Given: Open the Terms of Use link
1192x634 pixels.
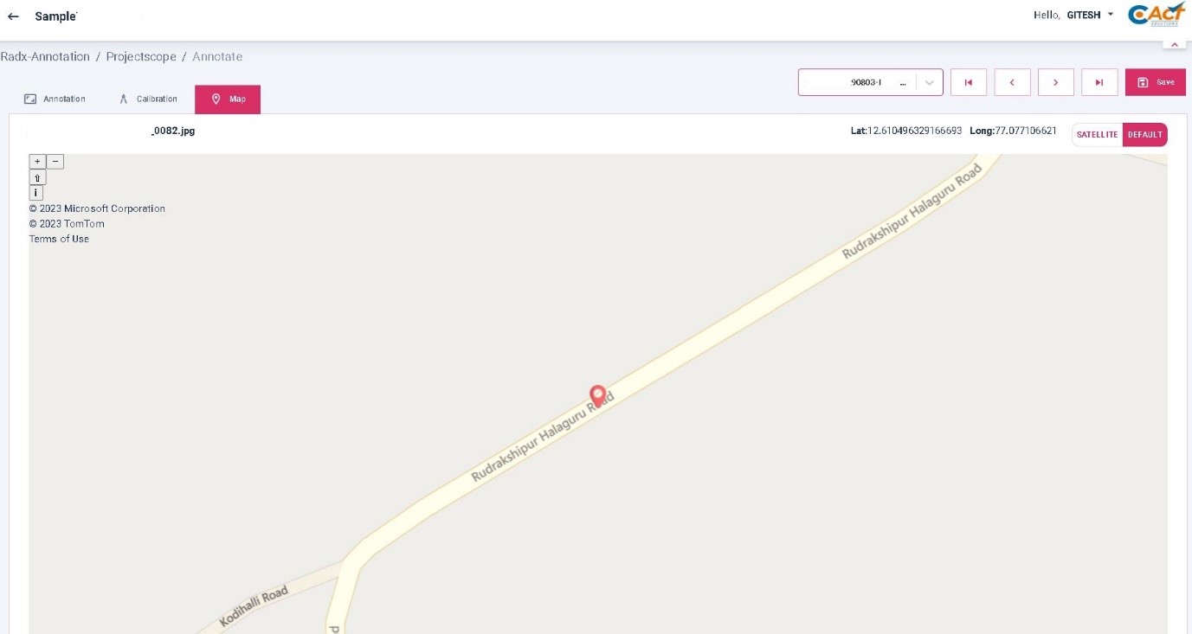Looking at the screenshot, I should click(x=59, y=239).
